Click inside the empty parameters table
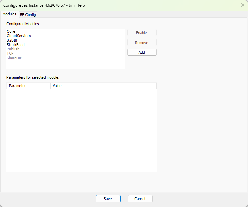 coord(82,129)
